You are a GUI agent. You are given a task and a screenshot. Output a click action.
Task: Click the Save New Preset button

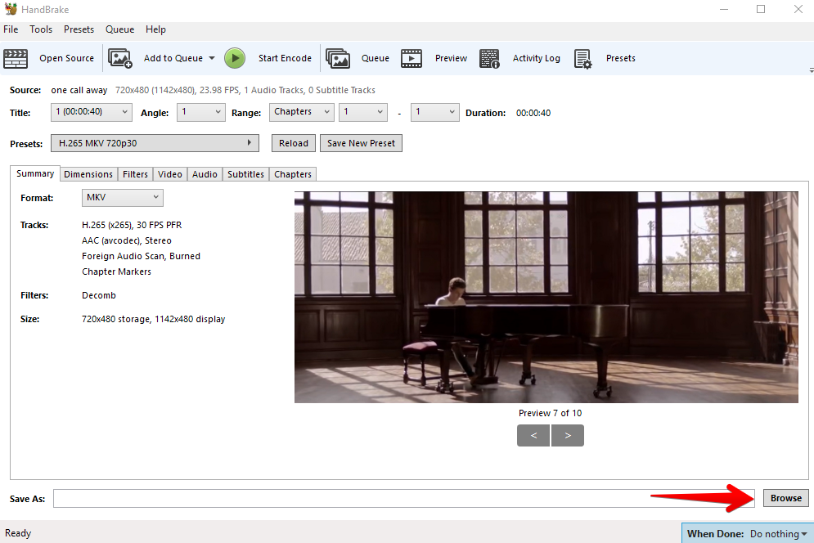(x=362, y=143)
